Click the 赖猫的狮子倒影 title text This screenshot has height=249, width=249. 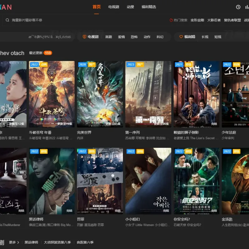click(x=186, y=133)
